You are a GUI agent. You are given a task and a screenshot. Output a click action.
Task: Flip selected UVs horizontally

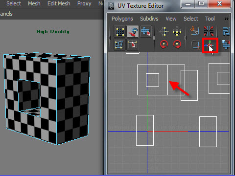tap(164, 31)
